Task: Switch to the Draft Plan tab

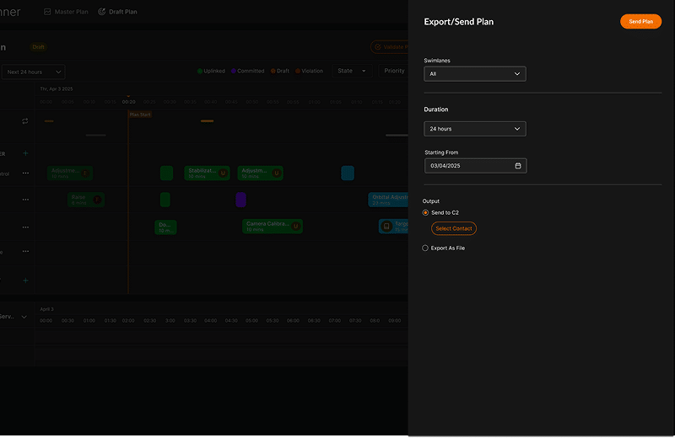Action: (x=117, y=12)
